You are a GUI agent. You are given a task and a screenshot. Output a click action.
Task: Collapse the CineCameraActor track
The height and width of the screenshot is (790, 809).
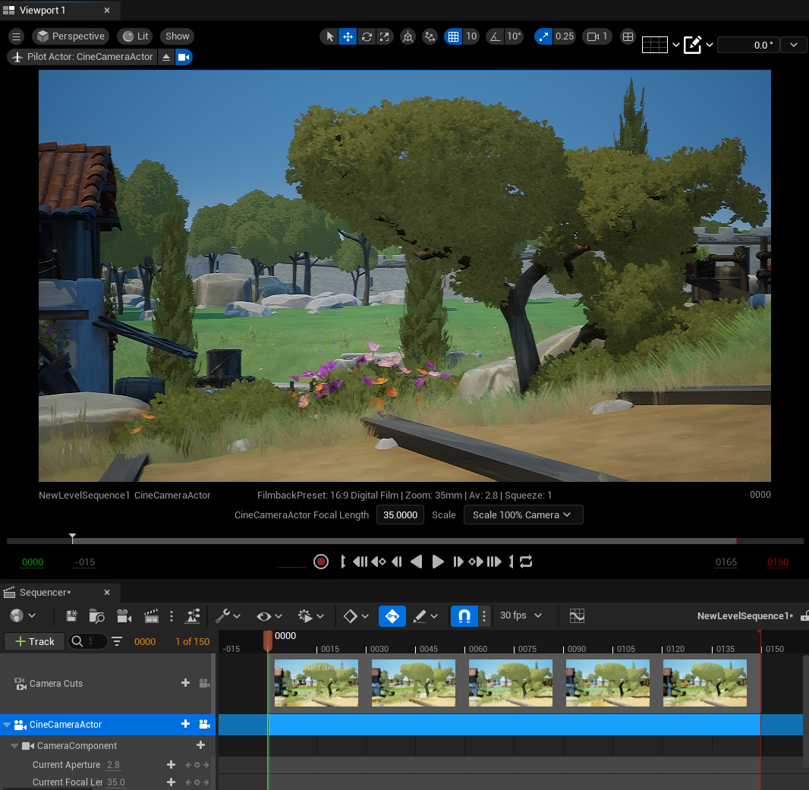coord(8,725)
